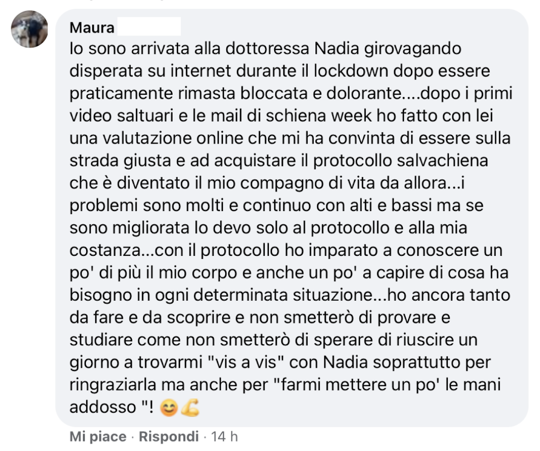Click the word addosso on last line
The height and width of the screenshot is (451, 540).
[x=103, y=407]
